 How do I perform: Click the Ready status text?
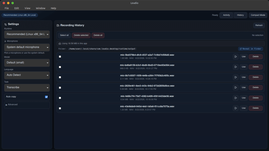[215, 15]
